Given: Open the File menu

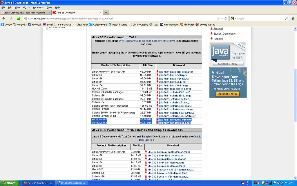Looking at the screenshot, I should coord(3,7).
